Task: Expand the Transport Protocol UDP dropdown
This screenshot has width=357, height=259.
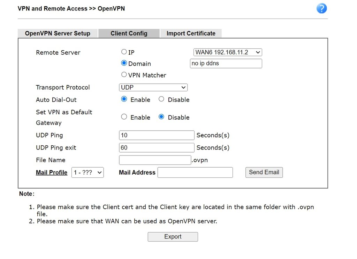Action: (x=153, y=87)
